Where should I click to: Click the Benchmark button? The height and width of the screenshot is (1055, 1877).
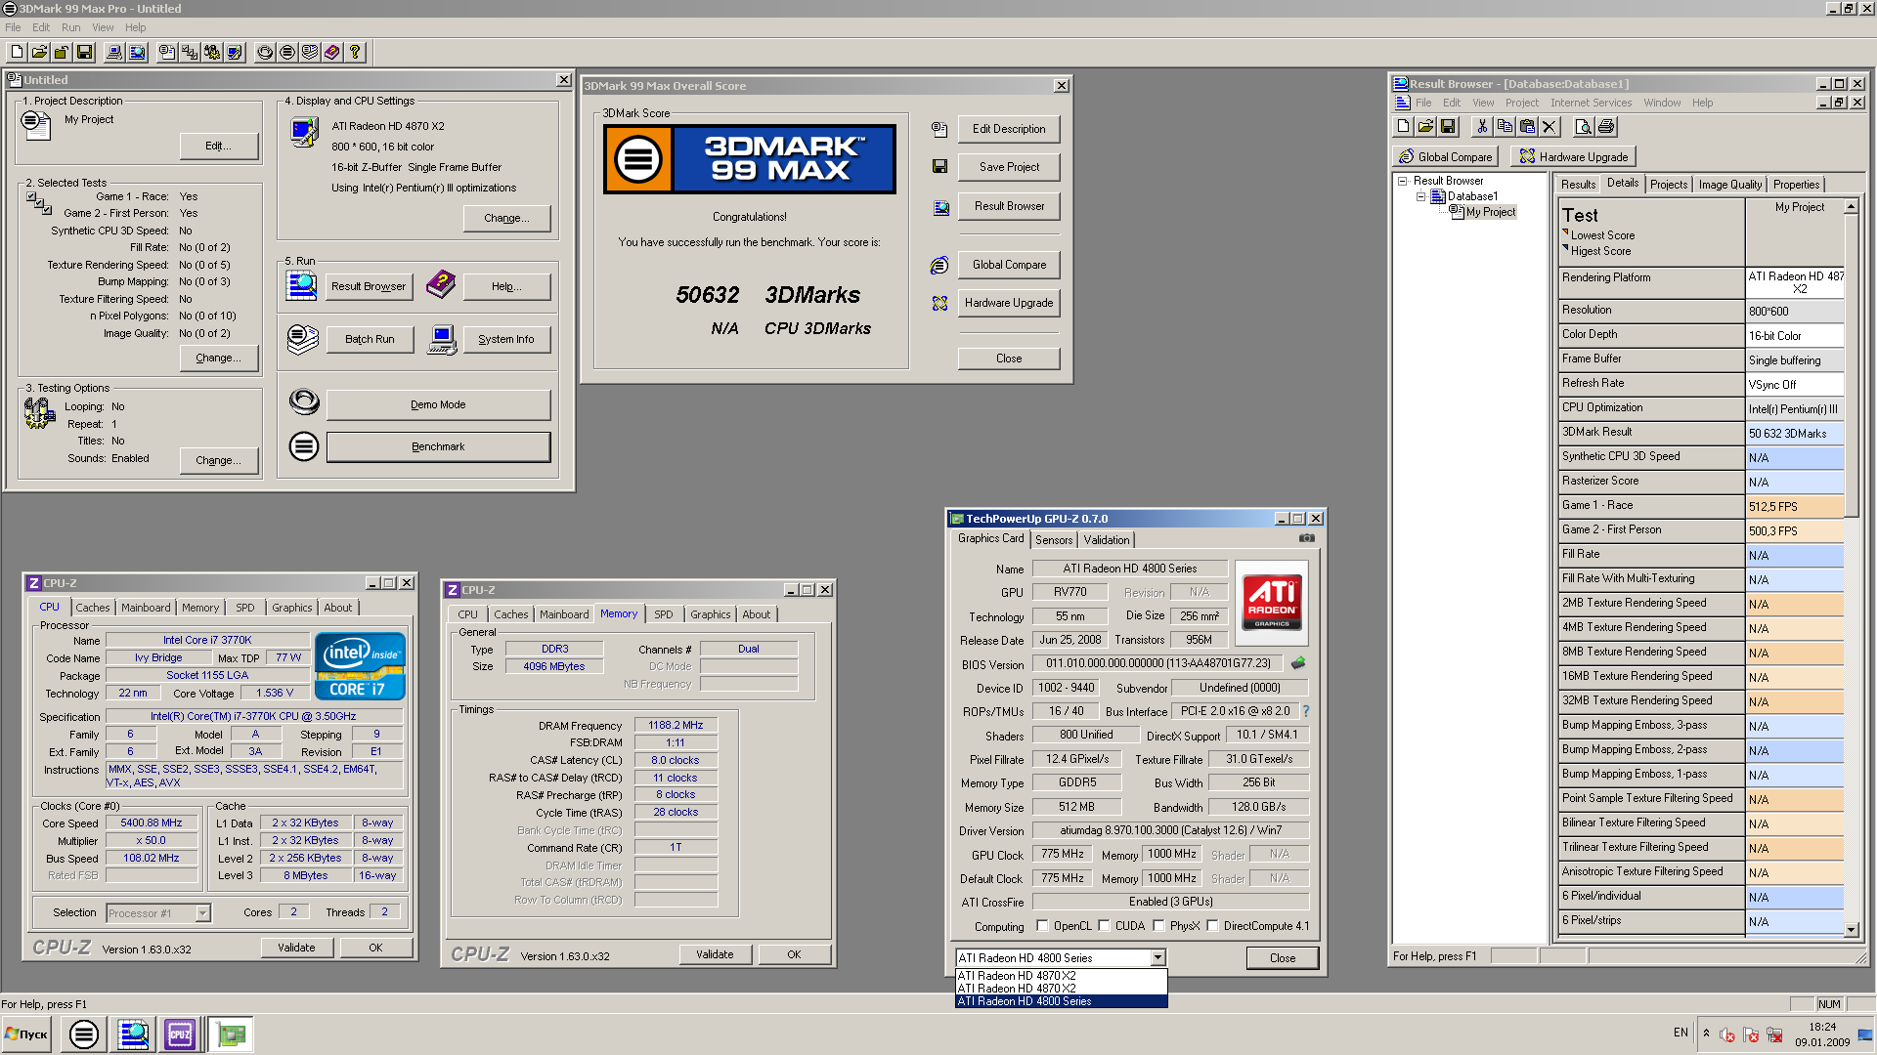pos(438,446)
